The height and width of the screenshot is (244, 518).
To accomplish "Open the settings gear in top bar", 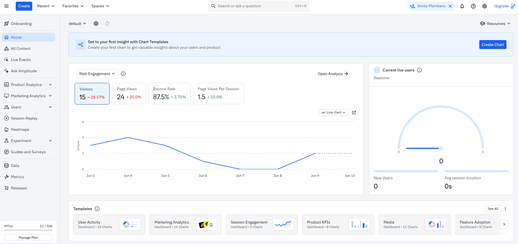I will click(485, 6).
